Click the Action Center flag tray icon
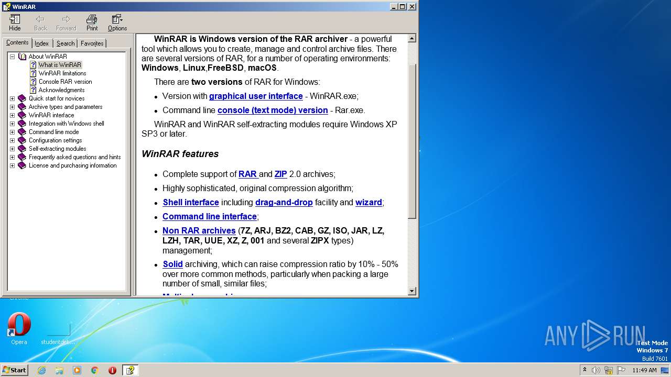This screenshot has height=377, width=671. tap(621, 370)
